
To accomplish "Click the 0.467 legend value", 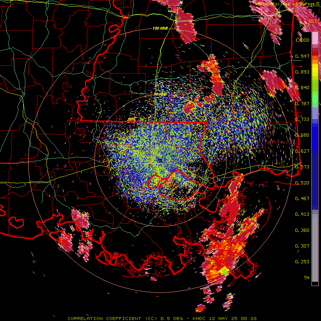I will pos(302,198).
